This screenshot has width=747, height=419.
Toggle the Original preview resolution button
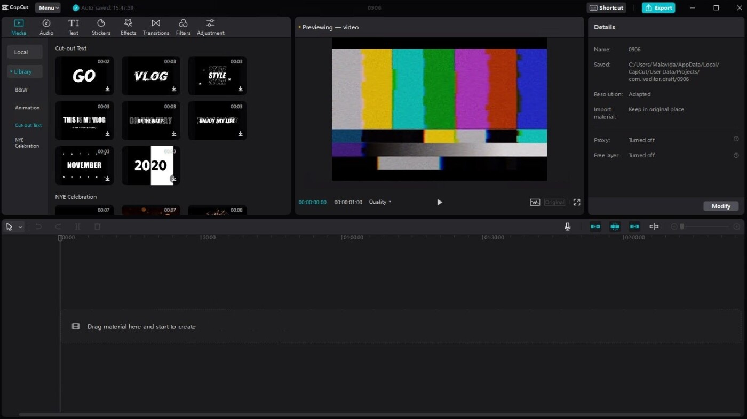(554, 202)
